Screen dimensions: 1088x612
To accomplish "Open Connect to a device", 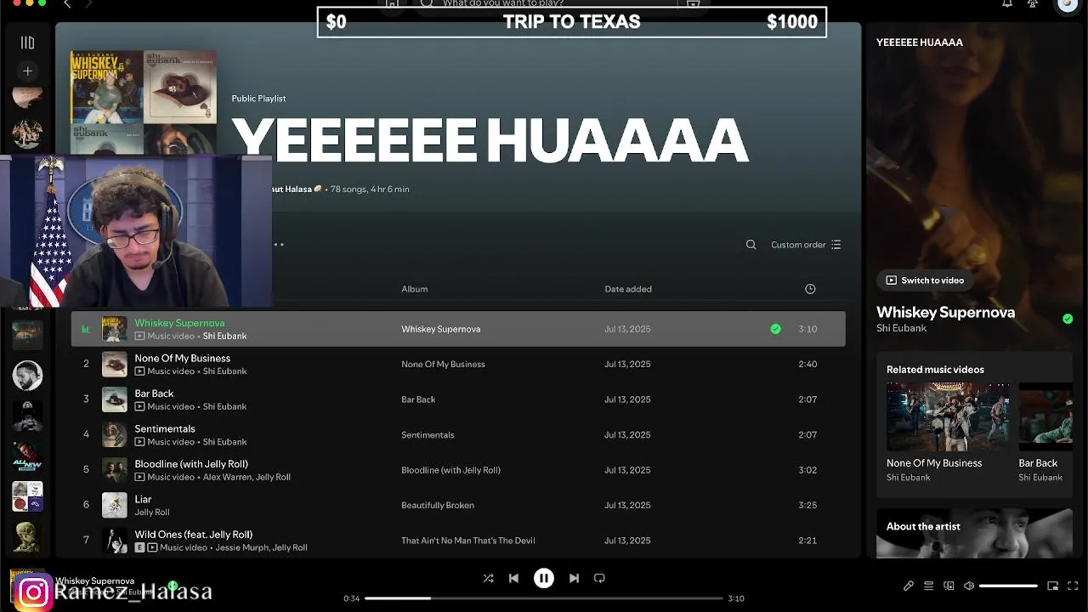I will tap(949, 586).
